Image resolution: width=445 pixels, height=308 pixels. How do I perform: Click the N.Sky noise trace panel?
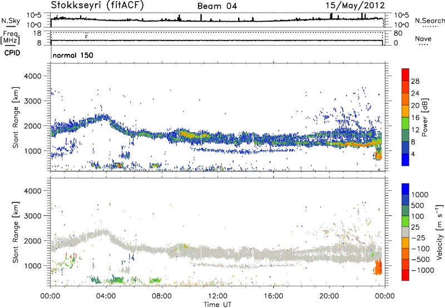pos(218,20)
